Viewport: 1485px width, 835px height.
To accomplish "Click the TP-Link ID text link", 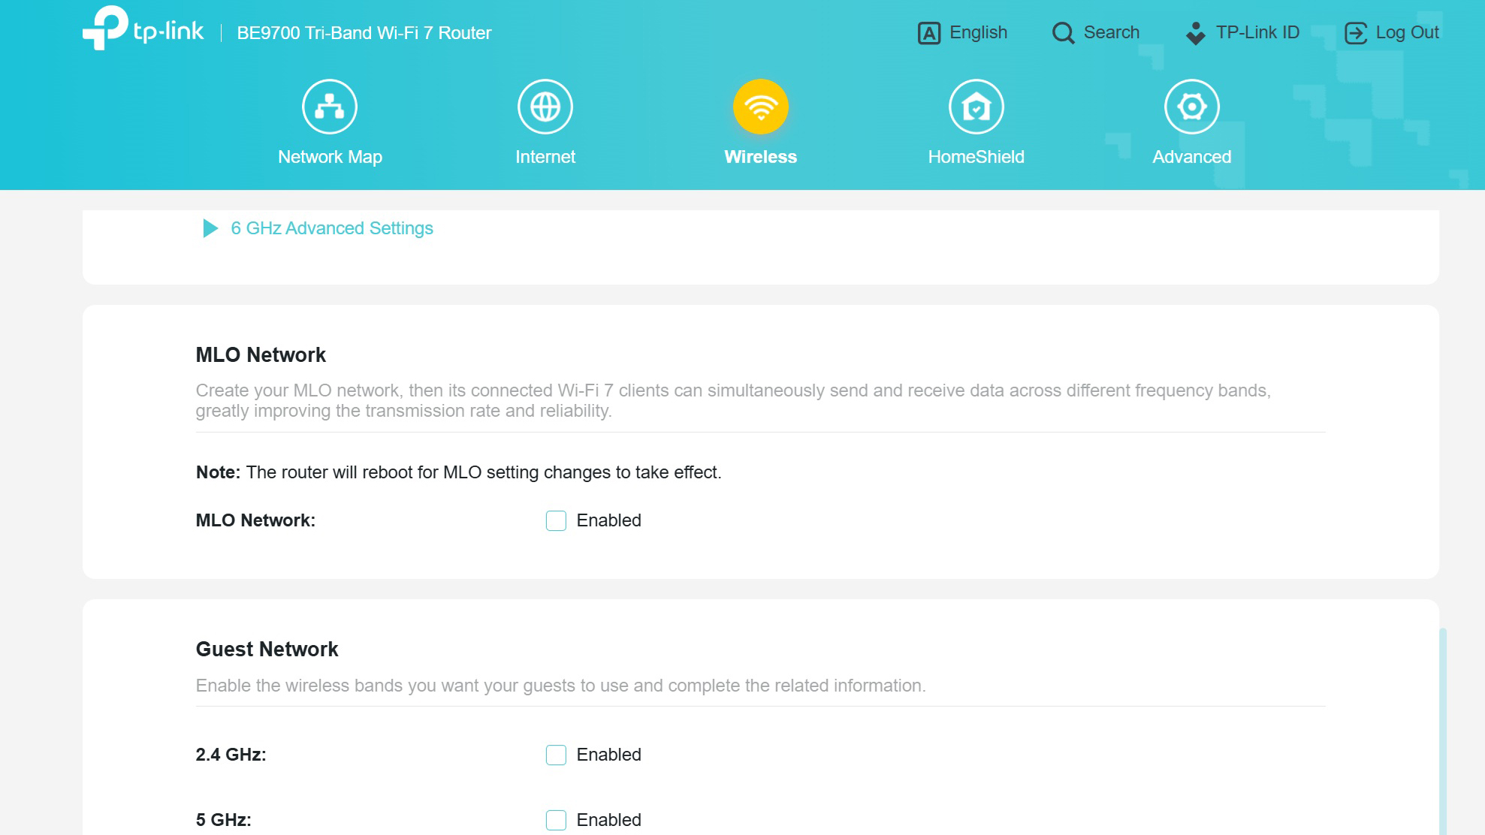I will pyautogui.click(x=1257, y=33).
